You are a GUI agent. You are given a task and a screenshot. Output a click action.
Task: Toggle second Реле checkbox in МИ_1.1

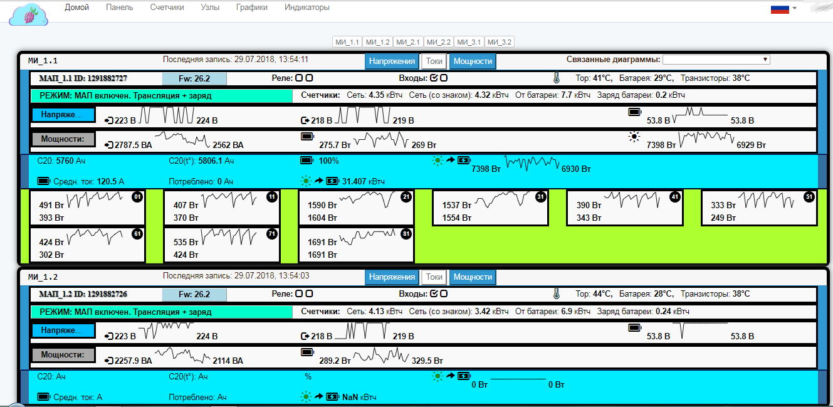point(309,78)
